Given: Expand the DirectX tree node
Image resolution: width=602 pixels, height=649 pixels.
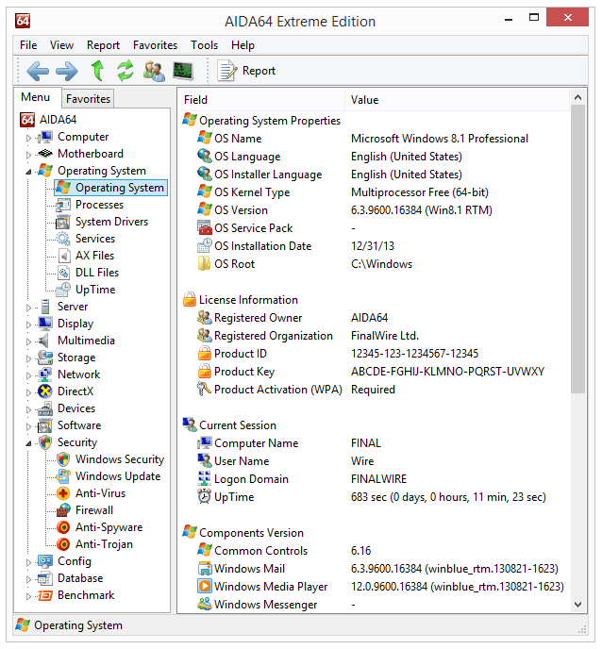Looking at the screenshot, I should [x=28, y=392].
